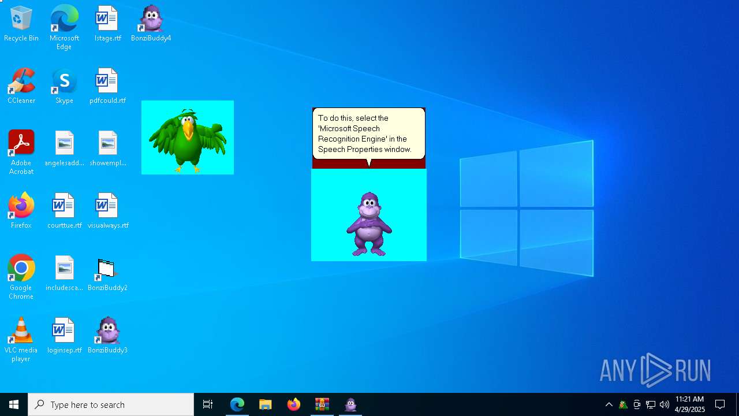This screenshot has width=739, height=416.
Task: Select the angelesadd image file icon
Action: (64, 149)
